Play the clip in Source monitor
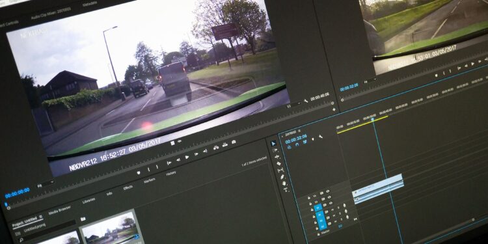The height and width of the screenshot is (244, 488). click(x=187, y=157)
